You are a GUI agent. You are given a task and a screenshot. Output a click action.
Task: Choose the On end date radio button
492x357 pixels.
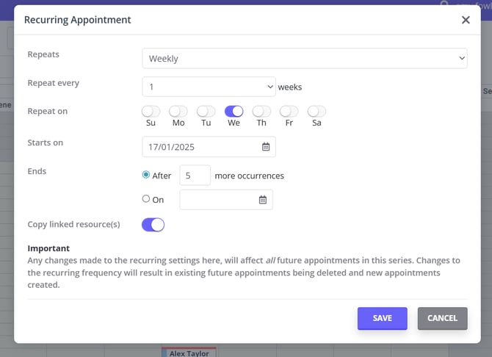point(146,199)
